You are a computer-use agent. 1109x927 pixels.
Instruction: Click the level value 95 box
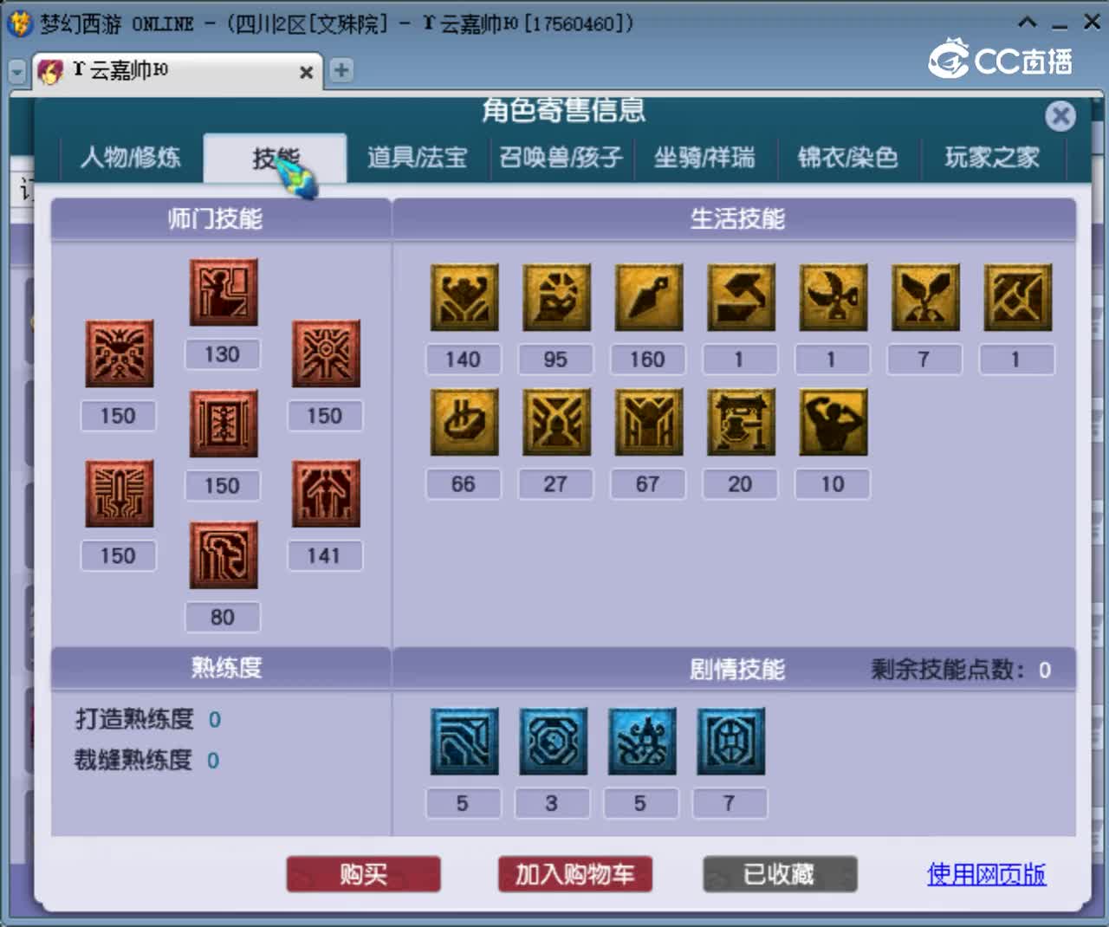tap(555, 360)
